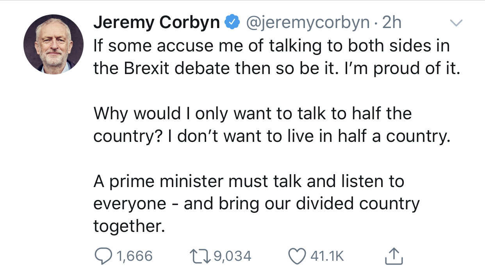Click the 1,666 replies count
The width and height of the screenshot is (485, 274).
[134, 256]
